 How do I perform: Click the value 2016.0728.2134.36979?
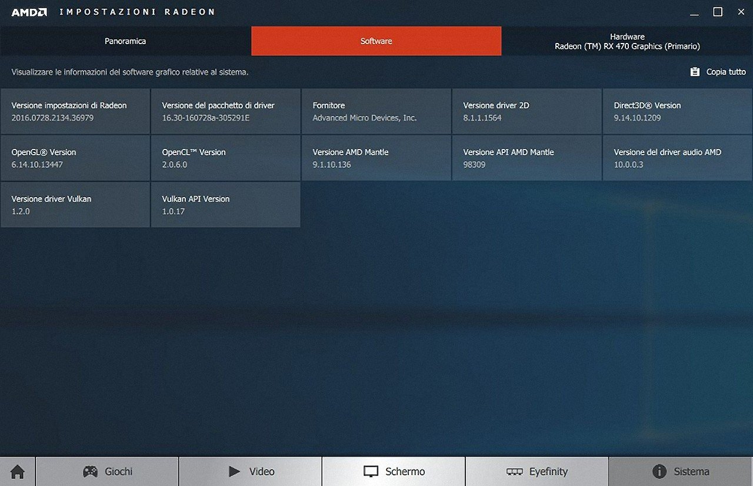[52, 118]
